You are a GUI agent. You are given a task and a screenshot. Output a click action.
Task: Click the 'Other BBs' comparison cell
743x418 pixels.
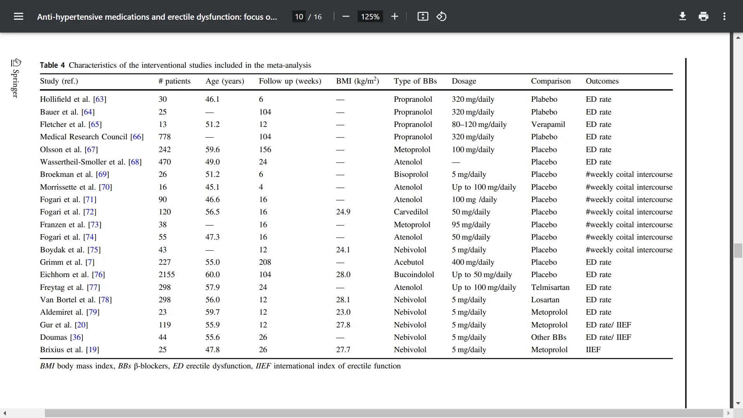549,337
